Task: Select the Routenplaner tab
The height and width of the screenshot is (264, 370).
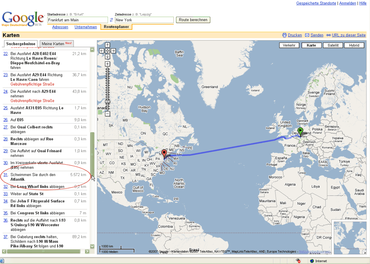Action: 116,27
